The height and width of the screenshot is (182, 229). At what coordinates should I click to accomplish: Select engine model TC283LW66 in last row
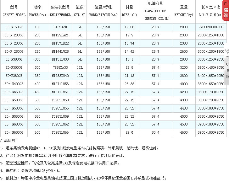tap(60, 133)
